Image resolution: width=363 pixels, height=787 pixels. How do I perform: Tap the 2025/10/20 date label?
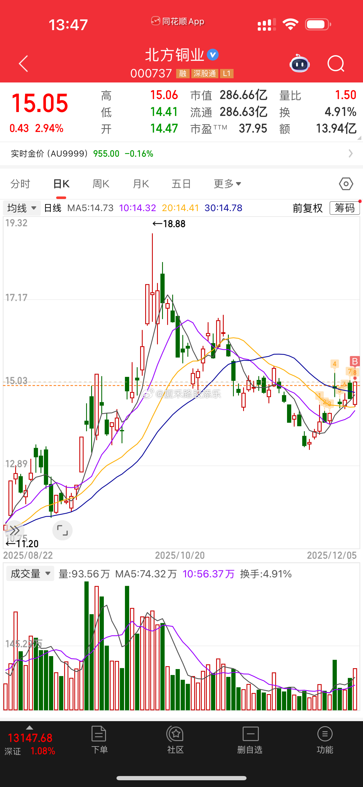pyautogui.click(x=180, y=555)
